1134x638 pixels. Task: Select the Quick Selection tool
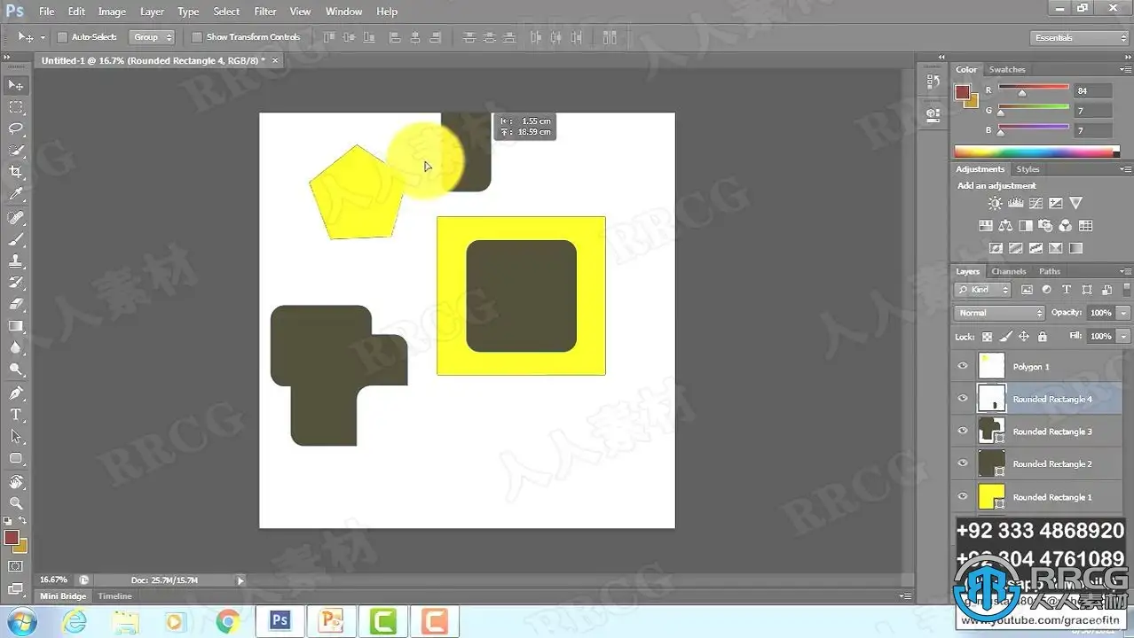(x=16, y=151)
